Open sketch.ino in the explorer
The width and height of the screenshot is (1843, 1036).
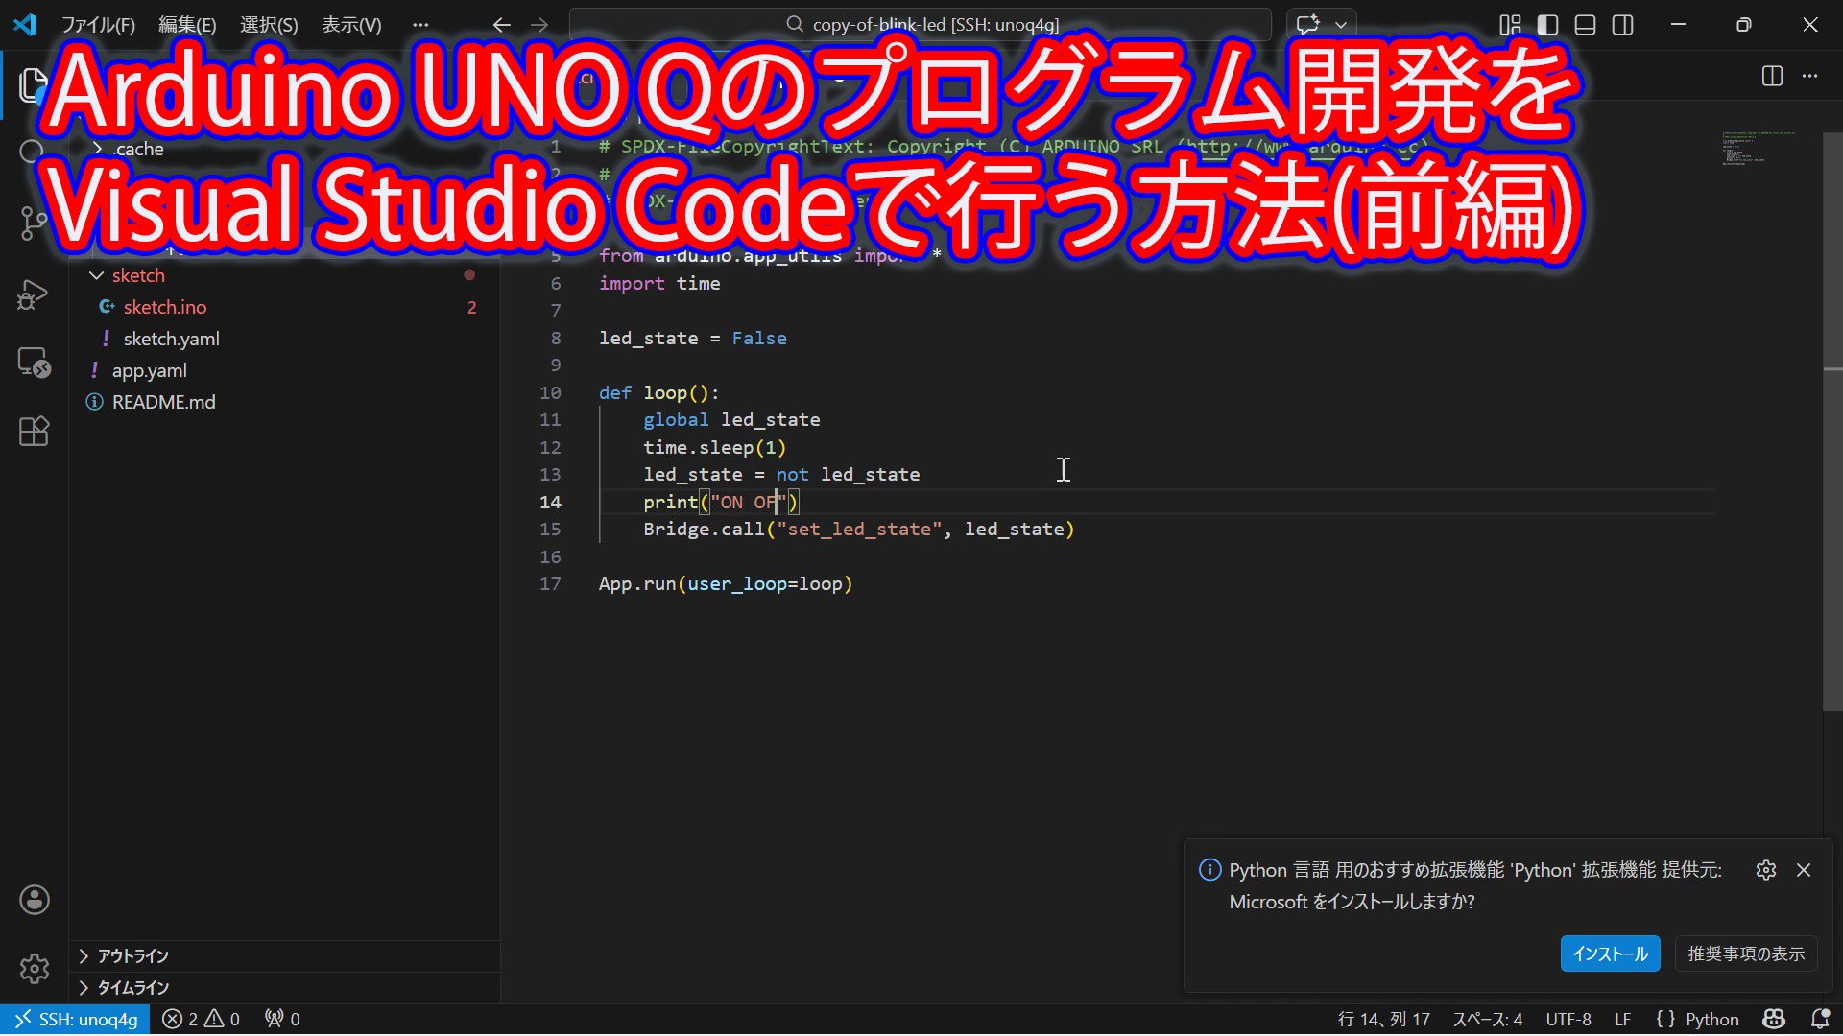tap(285, 307)
